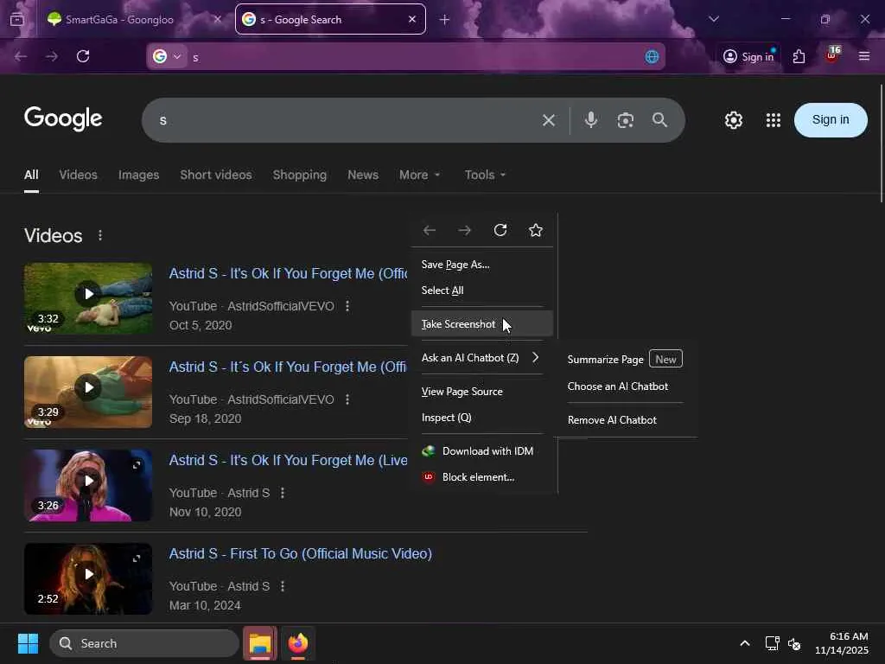This screenshot has height=664, width=885.
Task: Click the Firefox View icon in tab bar
Action: click(x=17, y=20)
